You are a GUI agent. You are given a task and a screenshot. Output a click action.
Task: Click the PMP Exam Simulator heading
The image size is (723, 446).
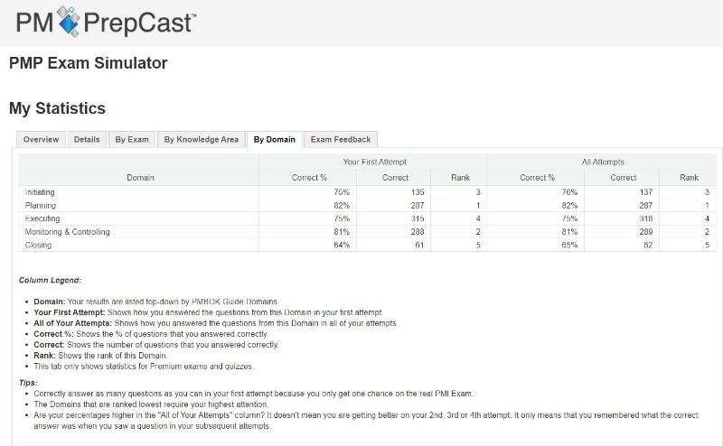point(88,63)
